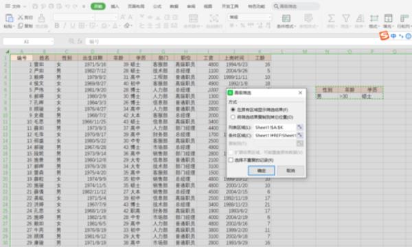
Task: Click the Fill icon in ribbon
Action: [x=388, y=19]
